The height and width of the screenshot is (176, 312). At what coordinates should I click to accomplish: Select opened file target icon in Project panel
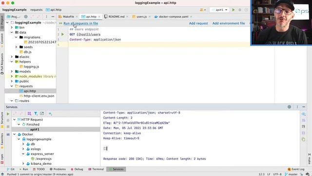coord(26,17)
